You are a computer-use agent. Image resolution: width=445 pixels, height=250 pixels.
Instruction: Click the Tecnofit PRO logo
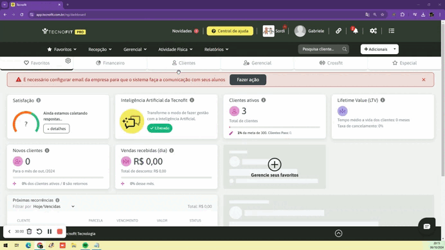pos(64,32)
